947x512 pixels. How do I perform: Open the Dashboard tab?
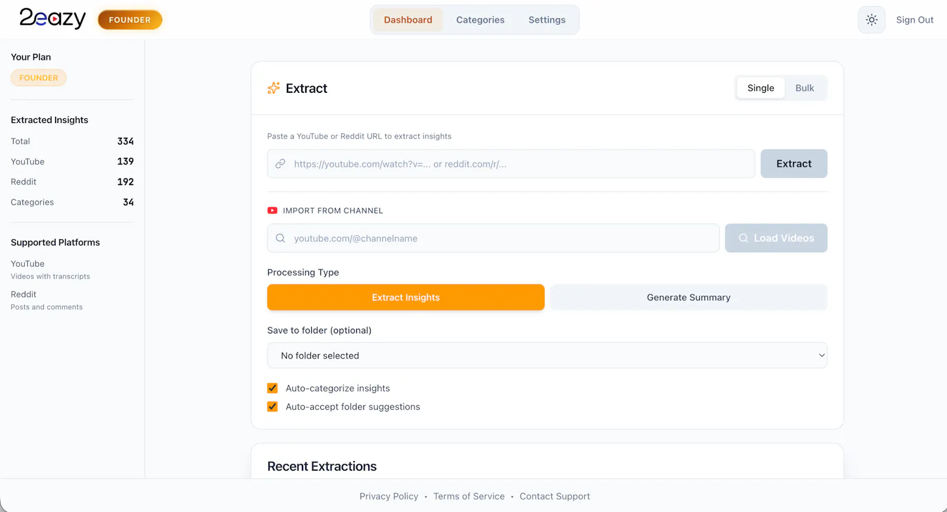pyautogui.click(x=408, y=20)
